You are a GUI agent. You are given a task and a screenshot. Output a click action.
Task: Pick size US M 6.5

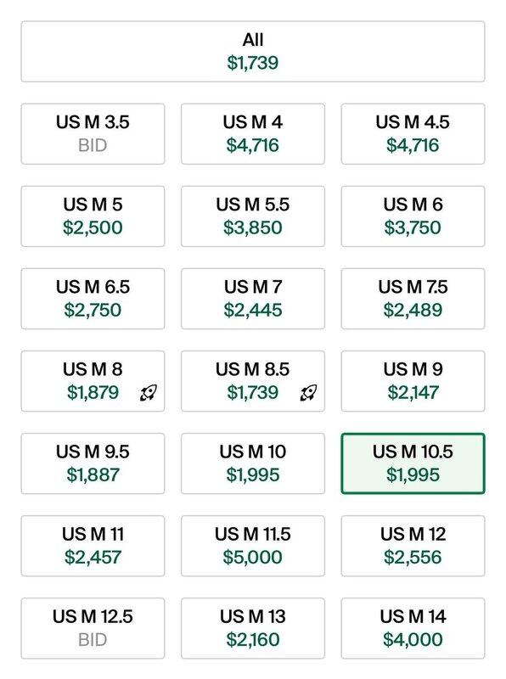pos(93,299)
